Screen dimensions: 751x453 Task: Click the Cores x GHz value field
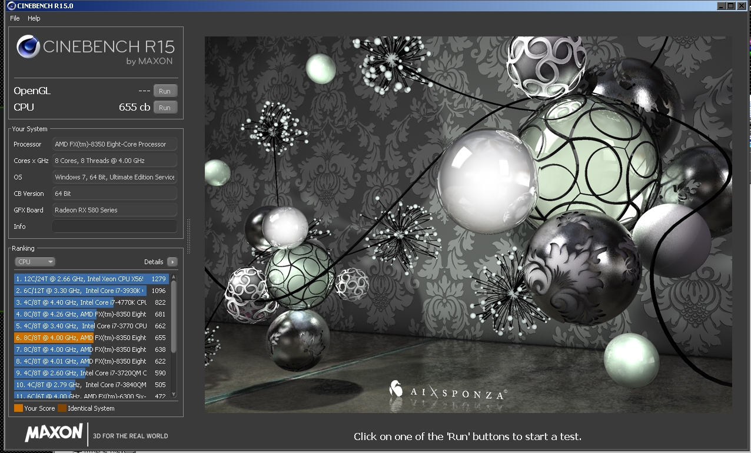[115, 161]
